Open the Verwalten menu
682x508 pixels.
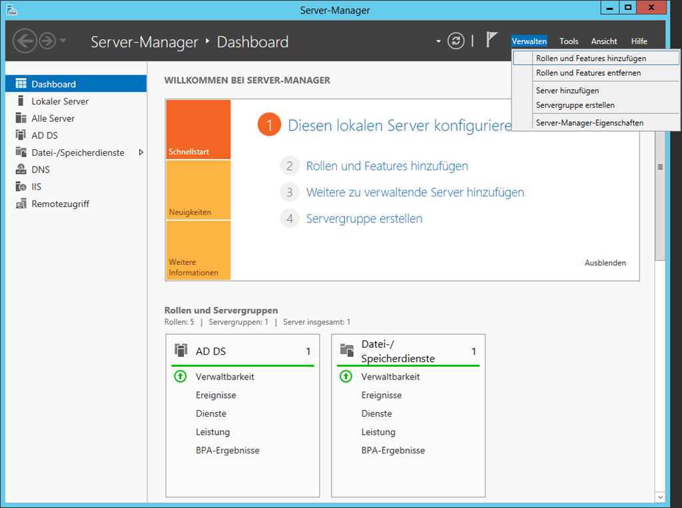click(529, 41)
